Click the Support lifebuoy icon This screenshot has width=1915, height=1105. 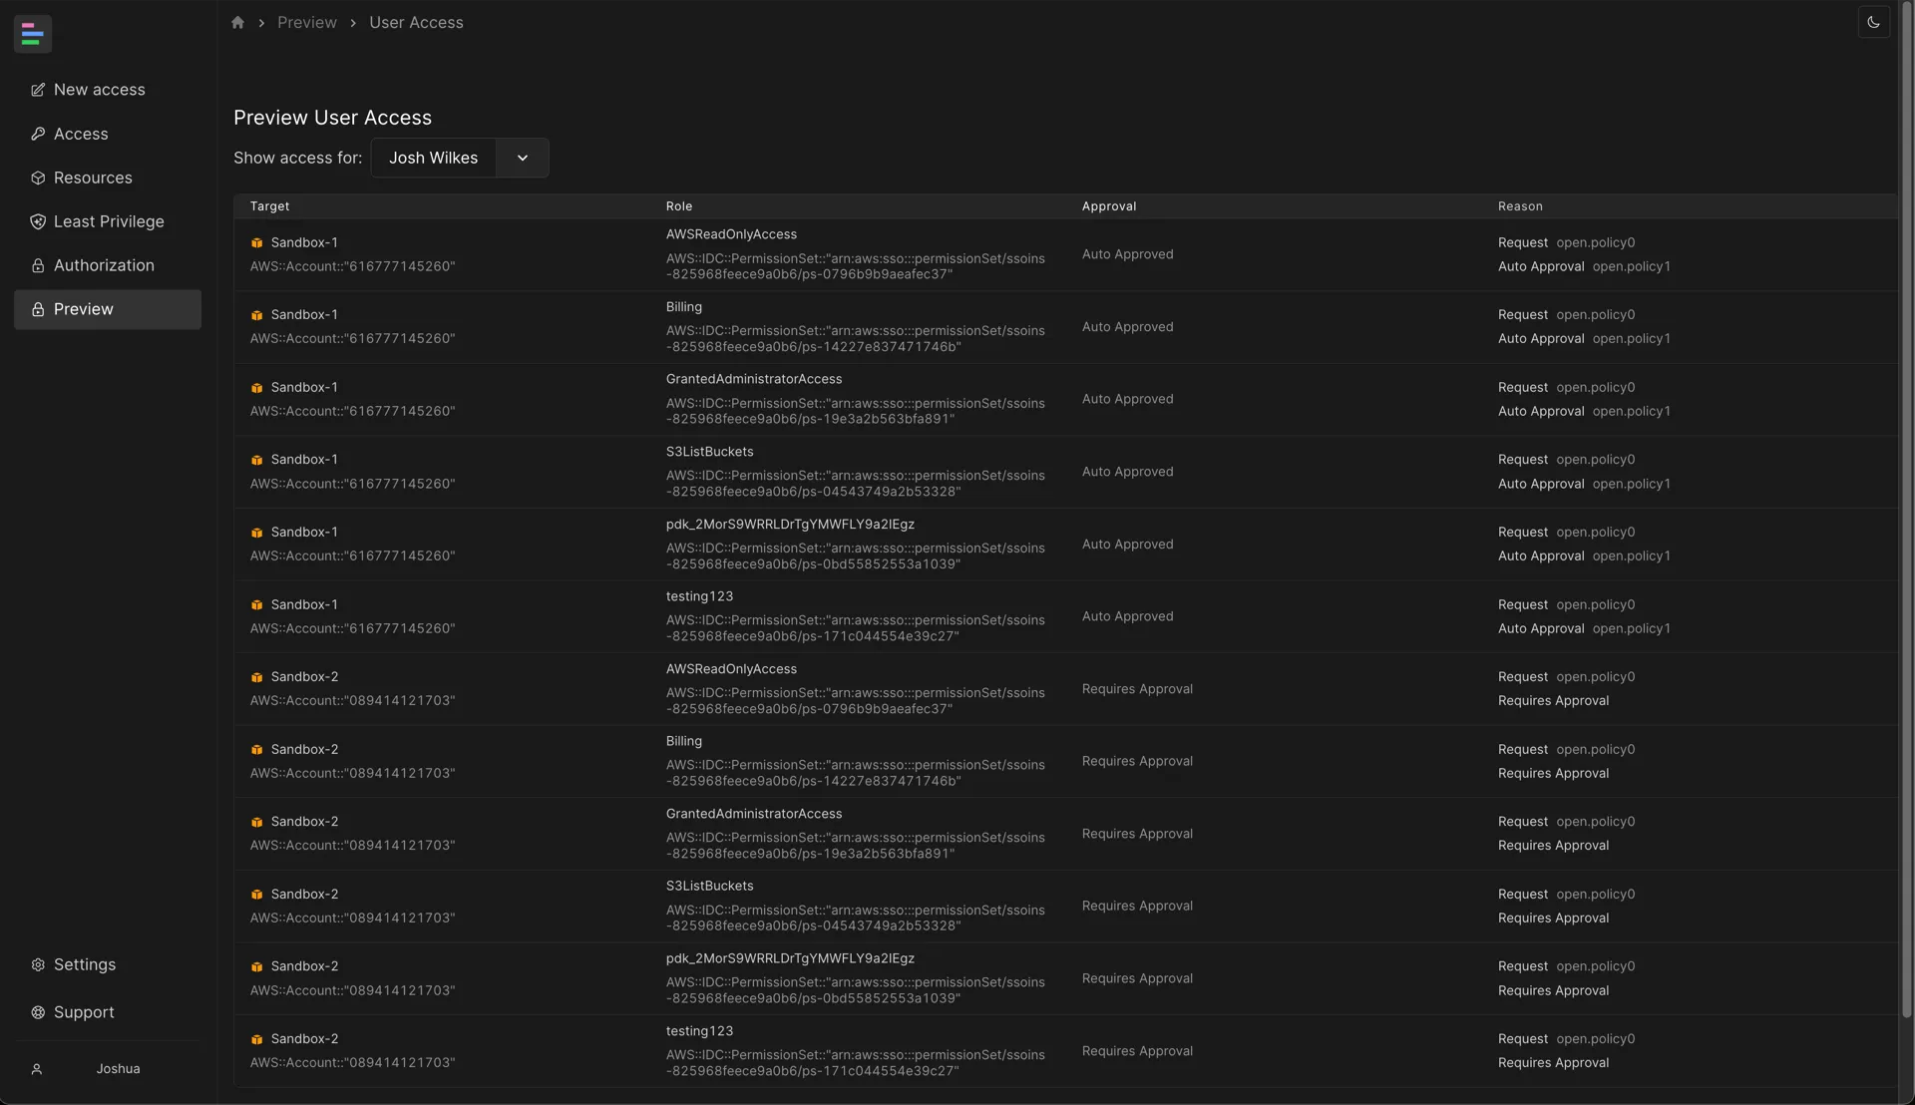tap(38, 1013)
